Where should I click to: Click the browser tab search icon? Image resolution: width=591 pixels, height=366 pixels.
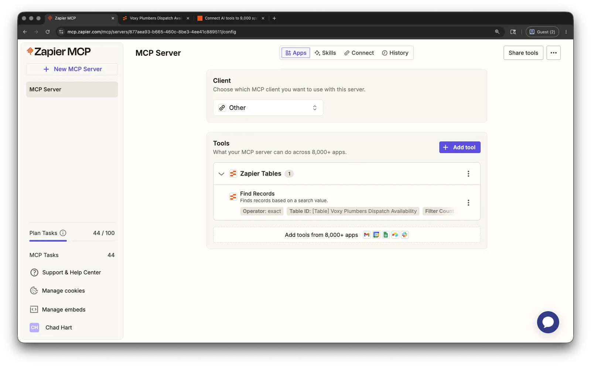(513, 32)
